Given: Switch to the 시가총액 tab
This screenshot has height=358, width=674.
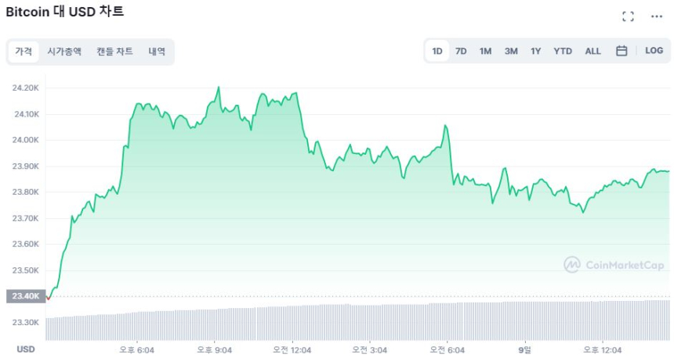Looking at the screenshot, I should click(64, 52).
